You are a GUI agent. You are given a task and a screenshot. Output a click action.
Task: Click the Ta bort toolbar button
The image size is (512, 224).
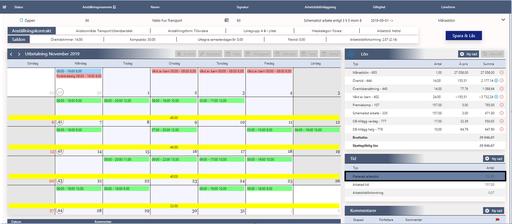[186, 54]
